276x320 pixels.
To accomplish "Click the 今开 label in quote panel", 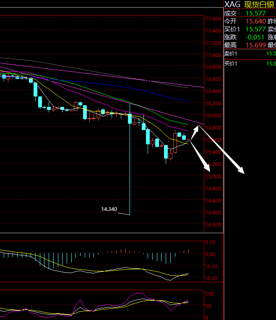I will (x=230, y=21).
